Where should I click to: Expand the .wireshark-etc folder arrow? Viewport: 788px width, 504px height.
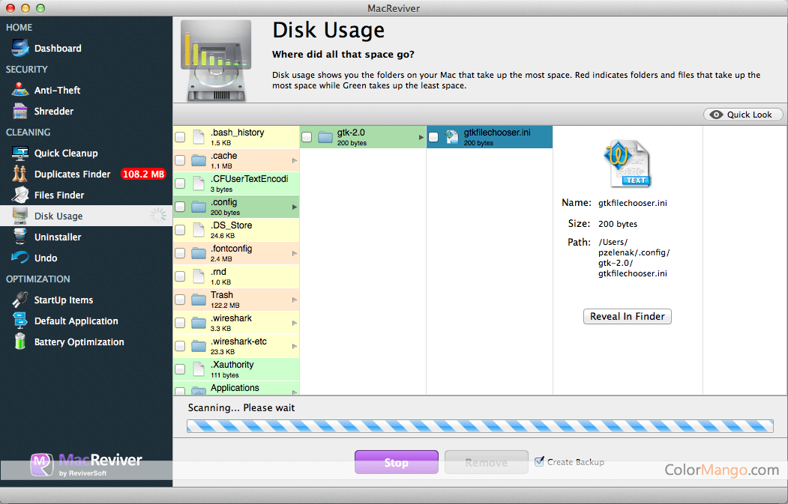click(294, 346)
